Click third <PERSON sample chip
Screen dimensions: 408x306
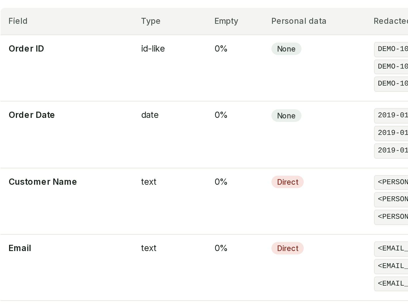[x=391, y=217]
